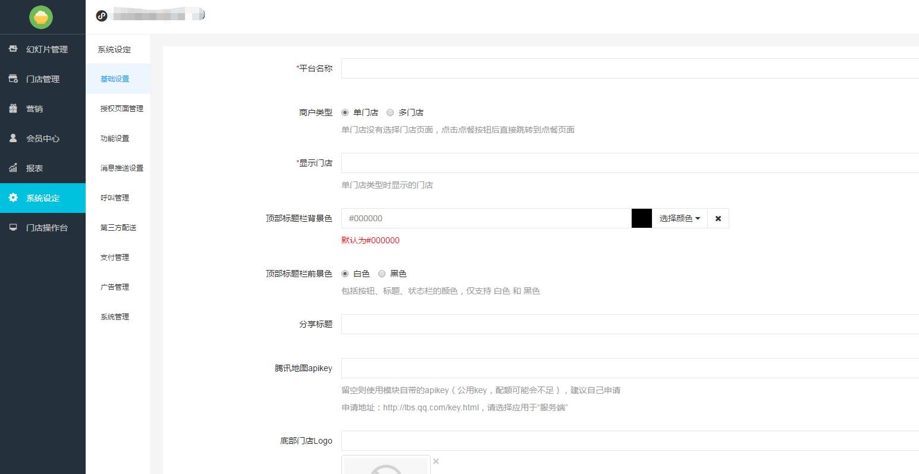Viewport: 919px width, 474px height.
Task: Clear the background color with the × button
Action: (718, 218)
